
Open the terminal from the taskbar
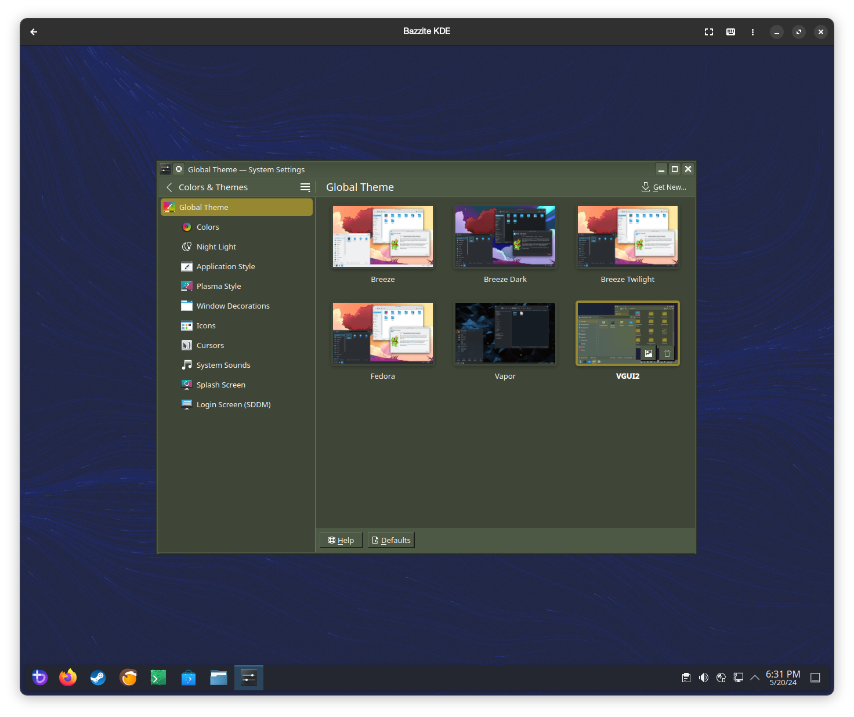[158, 678]
